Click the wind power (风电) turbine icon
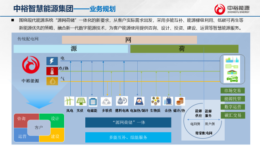Screen dimensions: 260x146 [x=69, y=101]
